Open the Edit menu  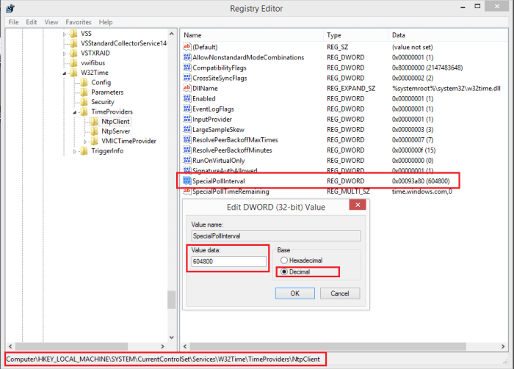click(x=32, y=22)
